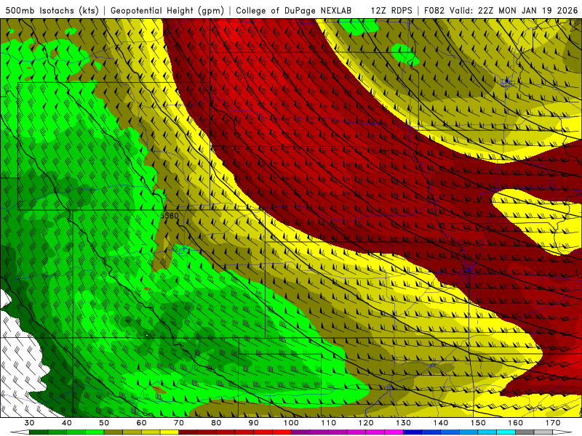Select the darkest green swatch under label 30
The height and width of the screenshot is (436, 582).
pyautogui.click(x=39, y=432)
